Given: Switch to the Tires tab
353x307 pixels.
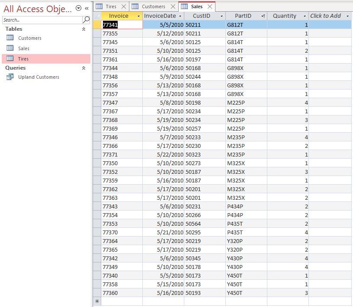Looking at the screenshot, I should (x=111, y=6).
